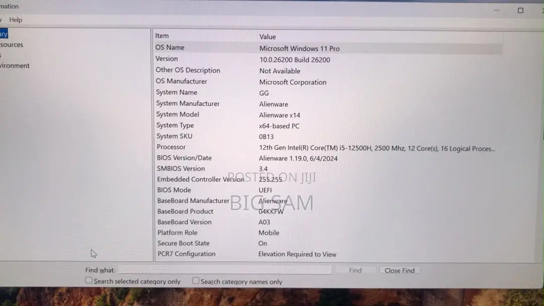Image resolution: width=544 pixels, height=306 pixels.
Task: Click the Alienware x14 value
Action: (x=279, y=115)
